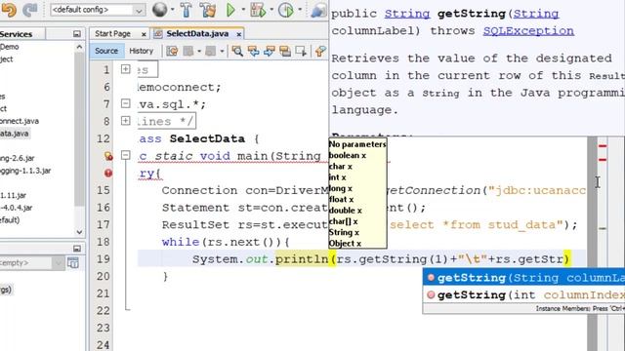
Task: Select the SelectData.java editor tab
Action: pos(197,34)
